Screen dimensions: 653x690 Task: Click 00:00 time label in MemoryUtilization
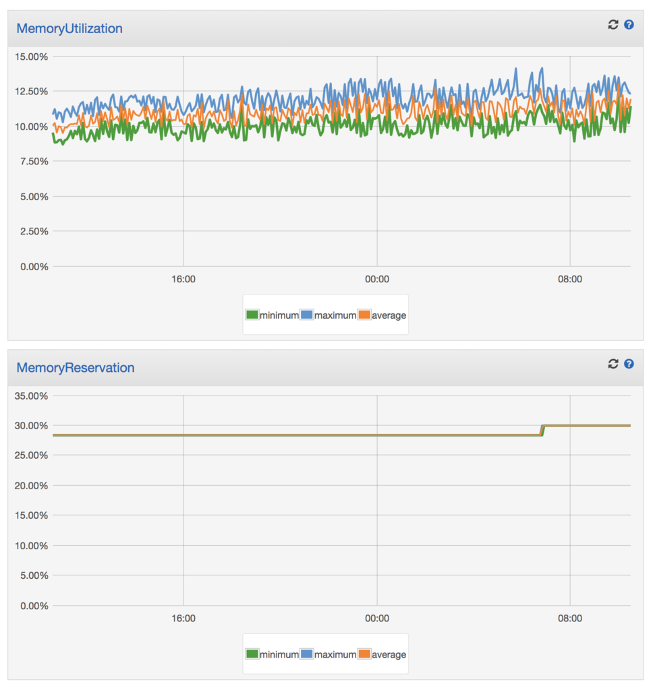click(377, 280)
